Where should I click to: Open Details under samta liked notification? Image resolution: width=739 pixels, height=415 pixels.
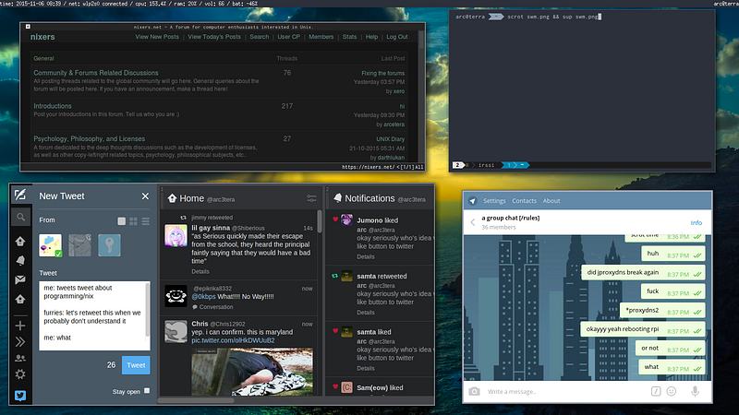[366, 368]
